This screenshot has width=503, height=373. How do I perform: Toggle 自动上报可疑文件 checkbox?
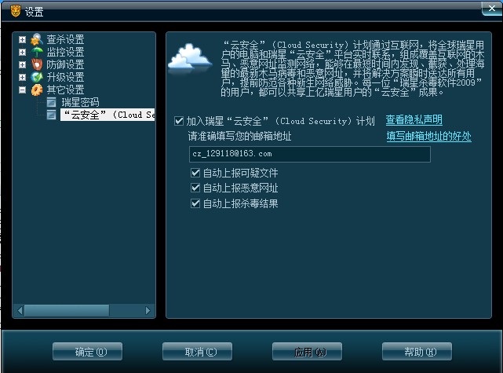[195, 173]
